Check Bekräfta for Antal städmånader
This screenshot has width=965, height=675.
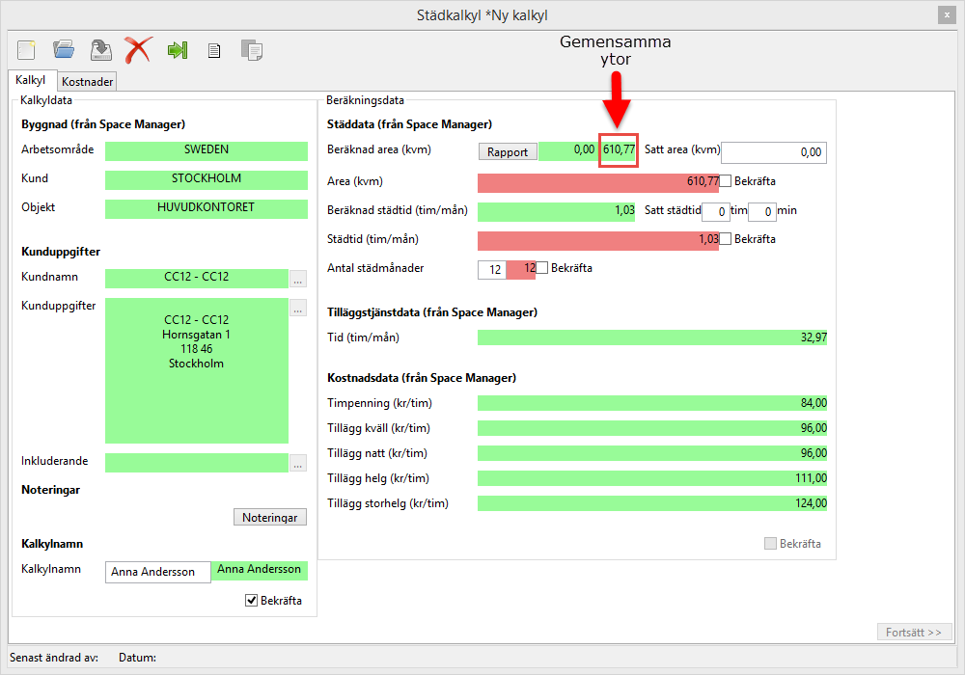[x=542, y=268]
